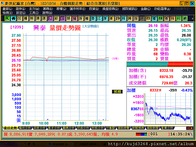Switch to the 橫向分析 tab
The width and height of the screenshot is (196, 147).
25,128
